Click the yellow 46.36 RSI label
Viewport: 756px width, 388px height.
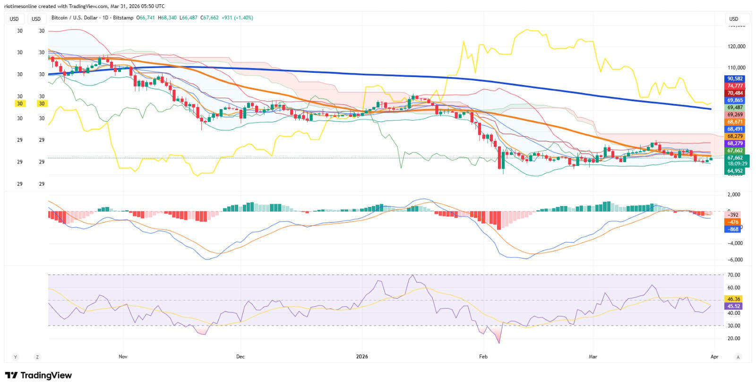(x=733, y=299)
